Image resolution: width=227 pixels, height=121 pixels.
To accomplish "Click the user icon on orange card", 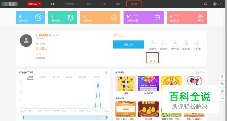I will 114,18.
